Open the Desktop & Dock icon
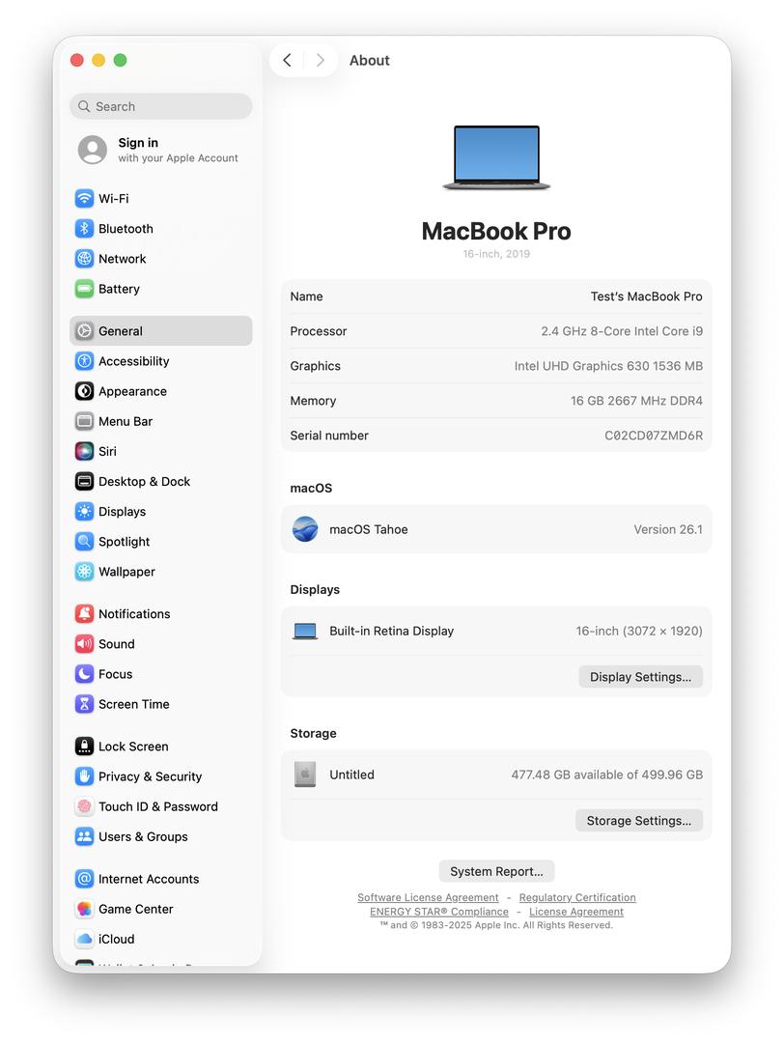Viewport: 784px width, 1043px height. pos(84,481)
